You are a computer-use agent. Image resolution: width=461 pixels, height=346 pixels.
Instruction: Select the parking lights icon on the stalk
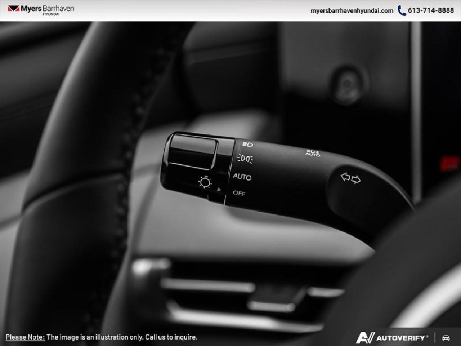coord(245,159)
